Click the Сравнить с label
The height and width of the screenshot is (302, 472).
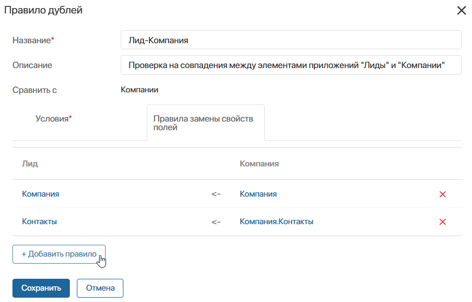point(35,90)
